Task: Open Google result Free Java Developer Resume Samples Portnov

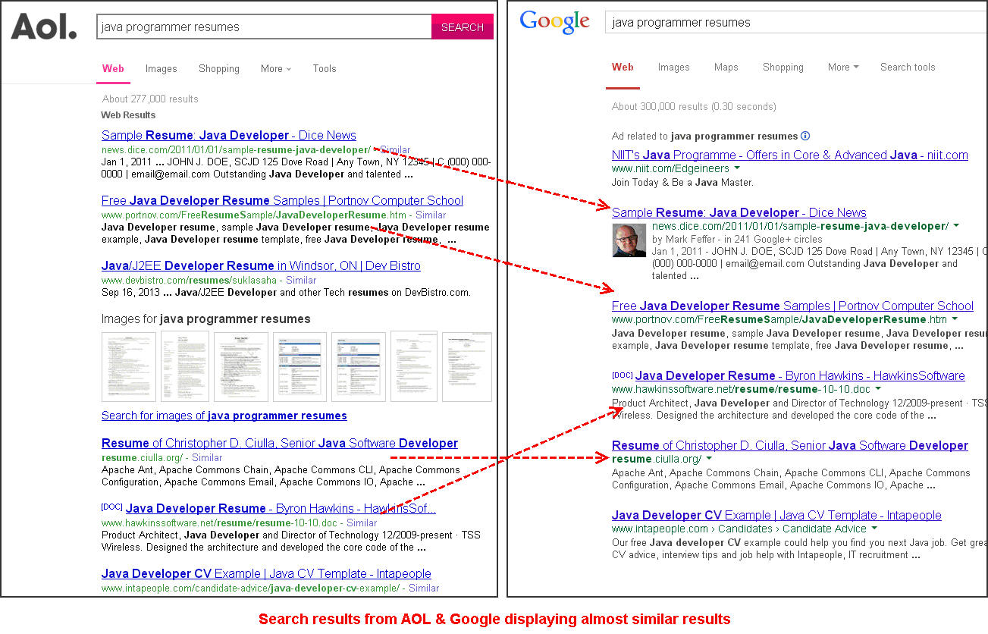Action: (x=792, y=306)
